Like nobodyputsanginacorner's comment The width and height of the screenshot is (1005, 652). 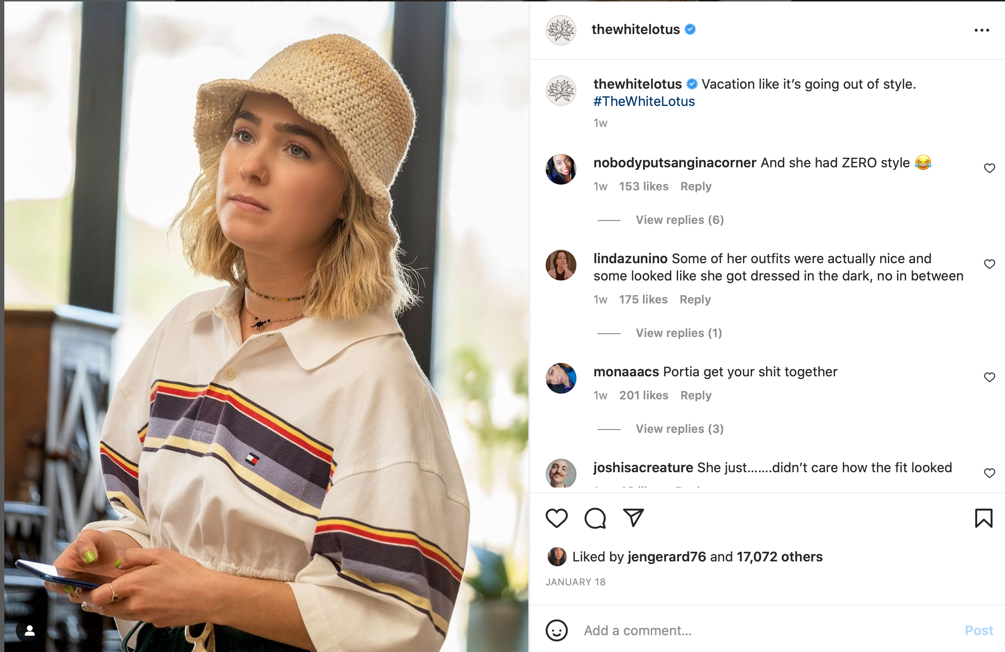coord(989,168)
